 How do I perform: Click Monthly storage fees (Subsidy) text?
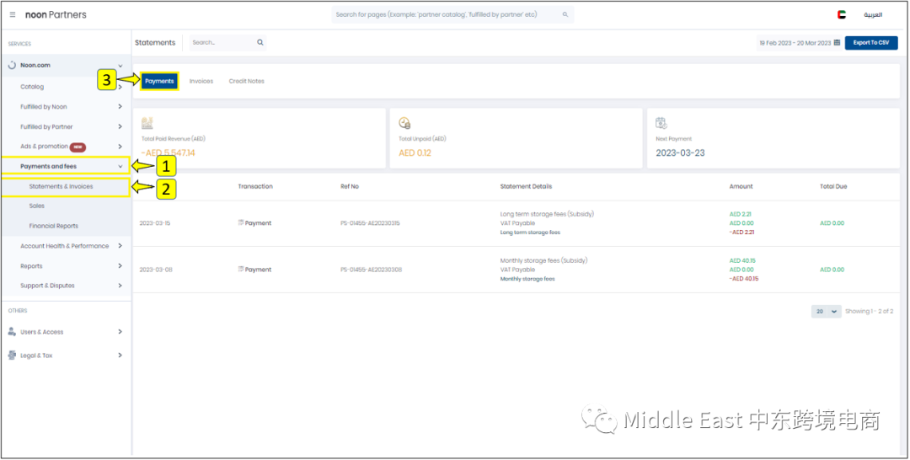(543, 260)
